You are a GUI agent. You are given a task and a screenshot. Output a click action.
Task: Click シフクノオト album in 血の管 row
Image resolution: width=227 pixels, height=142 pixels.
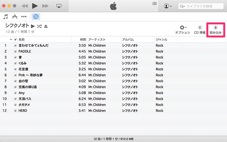pyautogui.click(x=130, y=81)
